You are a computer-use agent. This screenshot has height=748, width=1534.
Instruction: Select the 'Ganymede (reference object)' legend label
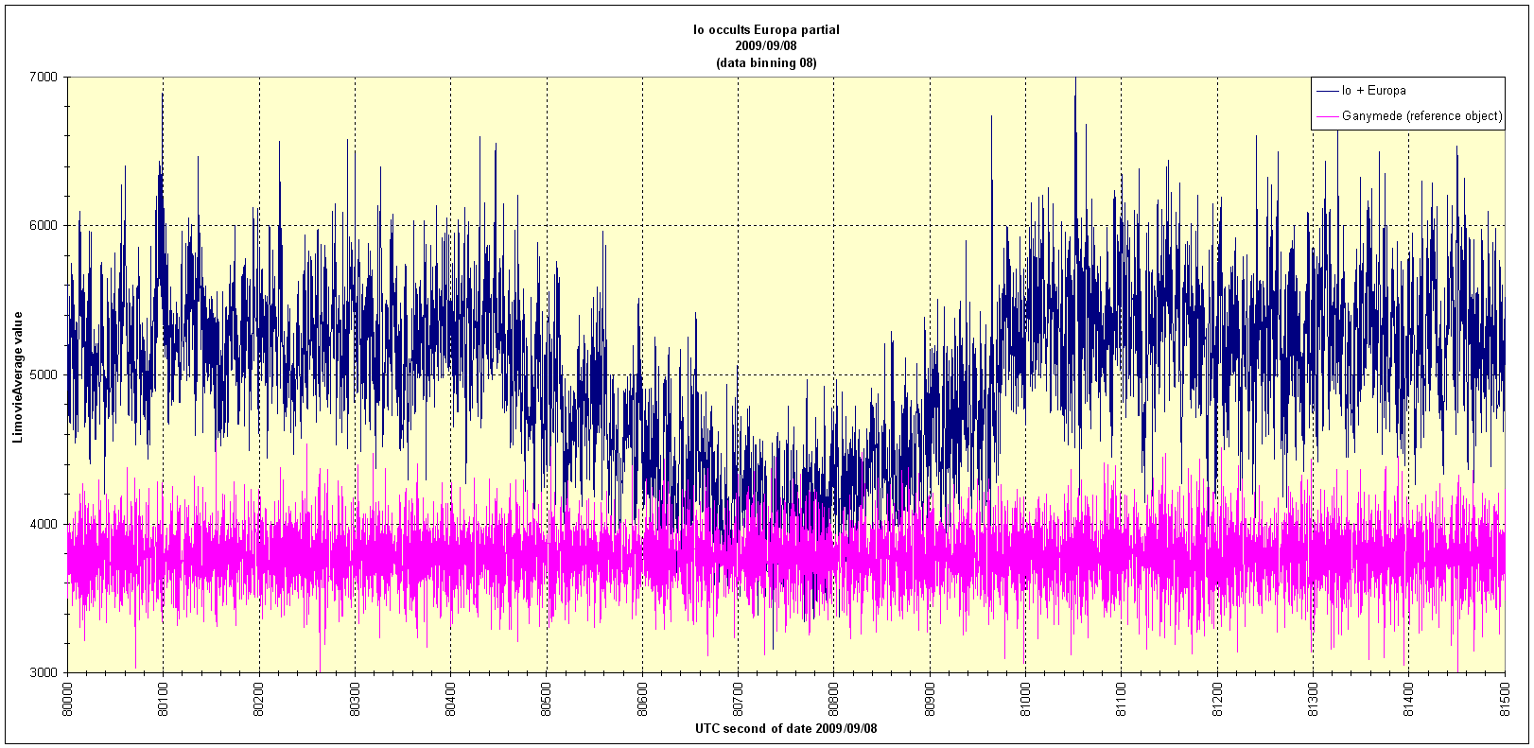[1421, 116]
